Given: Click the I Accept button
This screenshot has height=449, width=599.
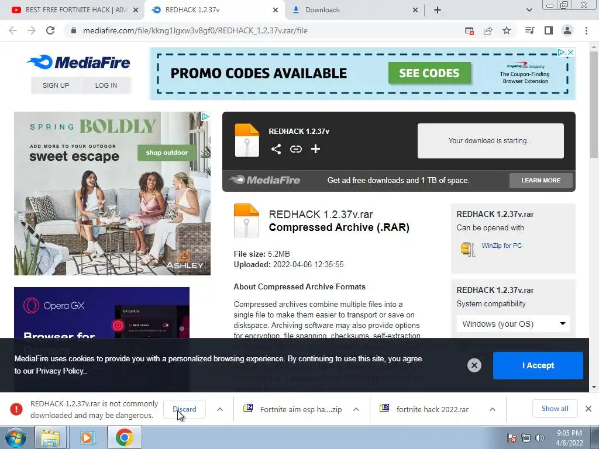Looking at the screenshot, I should (x=538, y=365).
